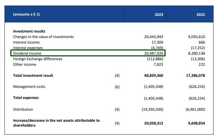Select the interest income value 666
Image resolution: width=216 pixels, height=138 pixels.
202,42
